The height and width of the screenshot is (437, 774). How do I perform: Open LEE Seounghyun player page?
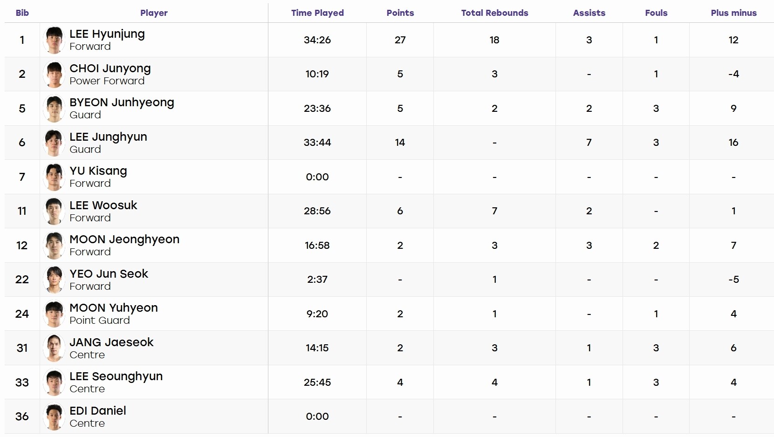pyautogui.click(x=116, y=376)
